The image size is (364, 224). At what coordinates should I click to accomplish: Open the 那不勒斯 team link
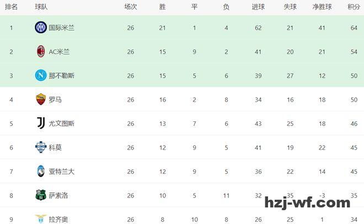click(61, 76)
